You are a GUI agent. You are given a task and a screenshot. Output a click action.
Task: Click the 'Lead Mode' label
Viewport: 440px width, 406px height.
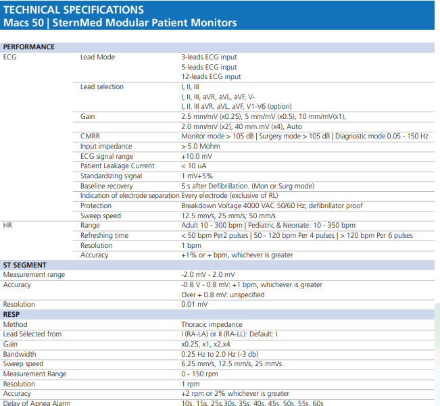click(x=97, y=57)
